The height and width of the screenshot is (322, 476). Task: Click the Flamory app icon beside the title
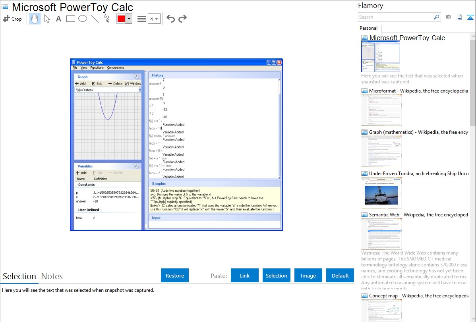(5, 7)
